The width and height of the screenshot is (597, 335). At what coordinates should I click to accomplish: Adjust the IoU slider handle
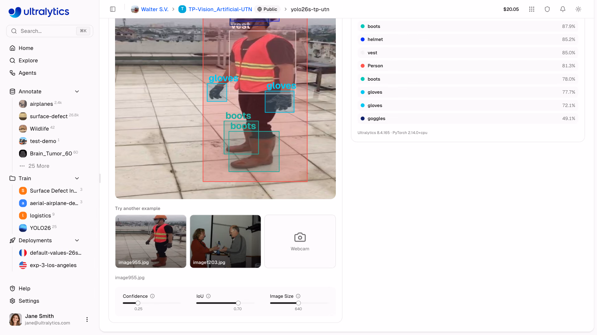click(238, 303)
